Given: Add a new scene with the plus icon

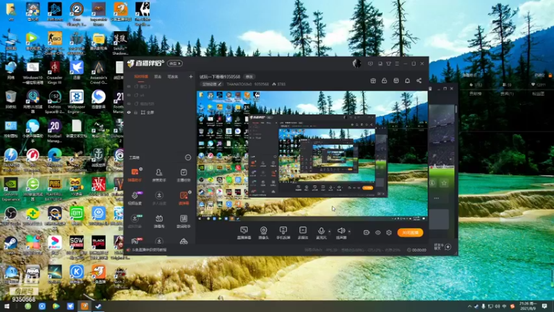Looking at the screenshot, I should (191, 76).
